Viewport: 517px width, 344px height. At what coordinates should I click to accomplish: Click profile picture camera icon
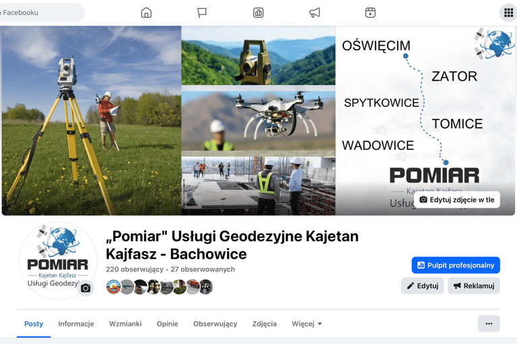click(85, 288)
